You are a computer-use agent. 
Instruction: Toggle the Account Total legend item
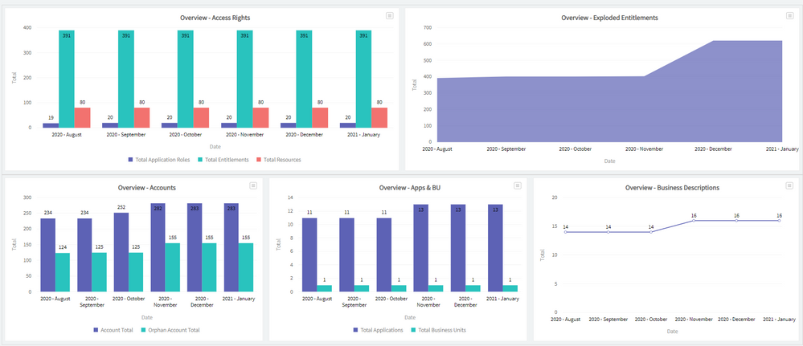115,330
